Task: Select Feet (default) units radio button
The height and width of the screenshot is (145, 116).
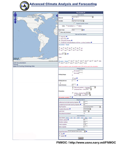Action: [66, 26]
